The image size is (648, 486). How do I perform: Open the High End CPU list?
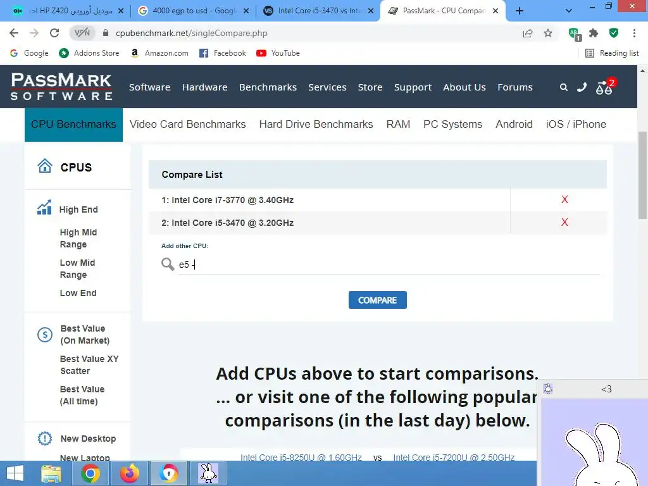(x=78, y=209)
